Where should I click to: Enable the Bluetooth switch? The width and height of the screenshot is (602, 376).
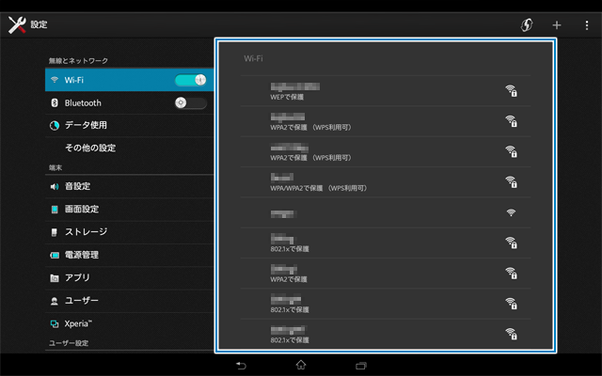(191, 102)
